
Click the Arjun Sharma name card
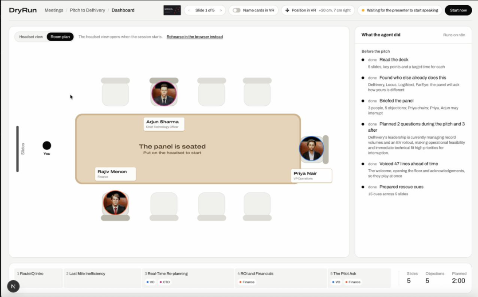(x=164, y=124)
